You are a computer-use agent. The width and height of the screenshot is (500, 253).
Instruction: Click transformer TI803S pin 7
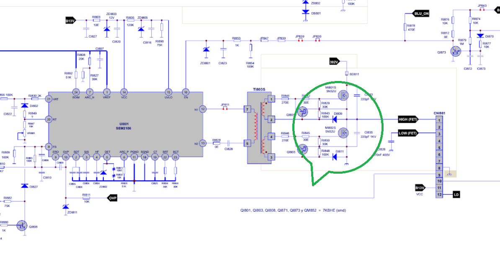tap(247, 109)
